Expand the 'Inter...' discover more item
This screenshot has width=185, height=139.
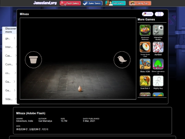pyautogui.click(x=10, y=47)
